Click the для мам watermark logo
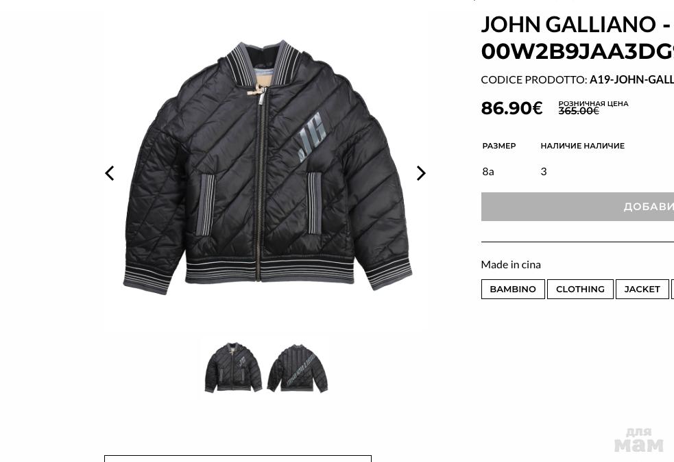674x462 pixels. pos(639,440)
